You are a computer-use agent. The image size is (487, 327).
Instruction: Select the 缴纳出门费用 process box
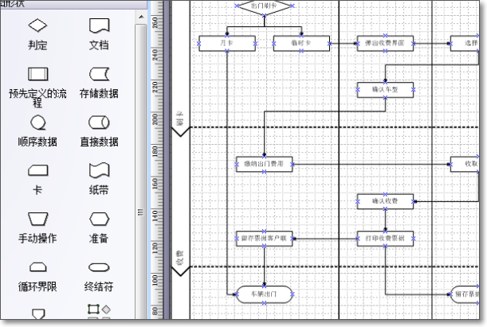(265, 164)
